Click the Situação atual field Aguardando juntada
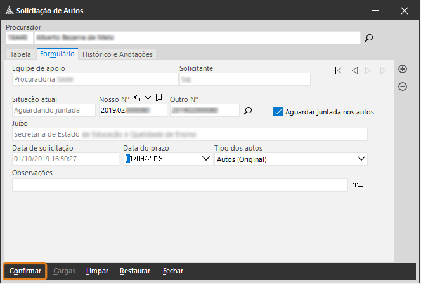Screen dimensions: 421x284 point(54,111)
